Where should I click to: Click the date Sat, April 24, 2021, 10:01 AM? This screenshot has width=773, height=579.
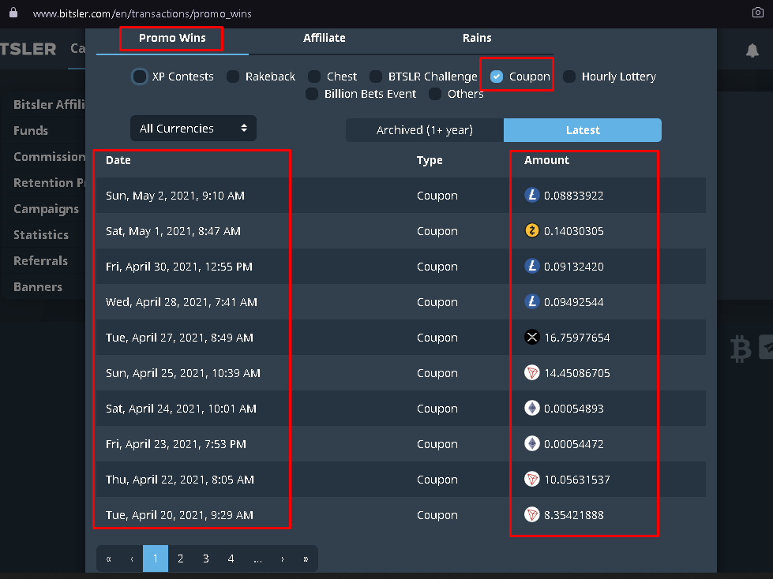tap(181, 409)
